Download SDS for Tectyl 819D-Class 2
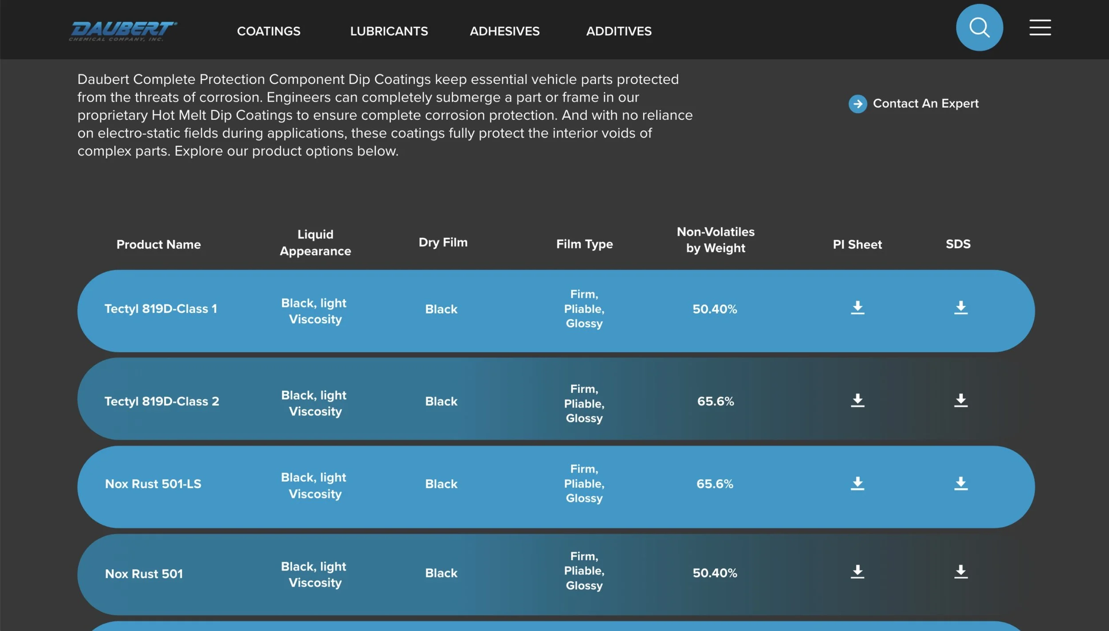The image size is (1109, 631). point(961,400)
